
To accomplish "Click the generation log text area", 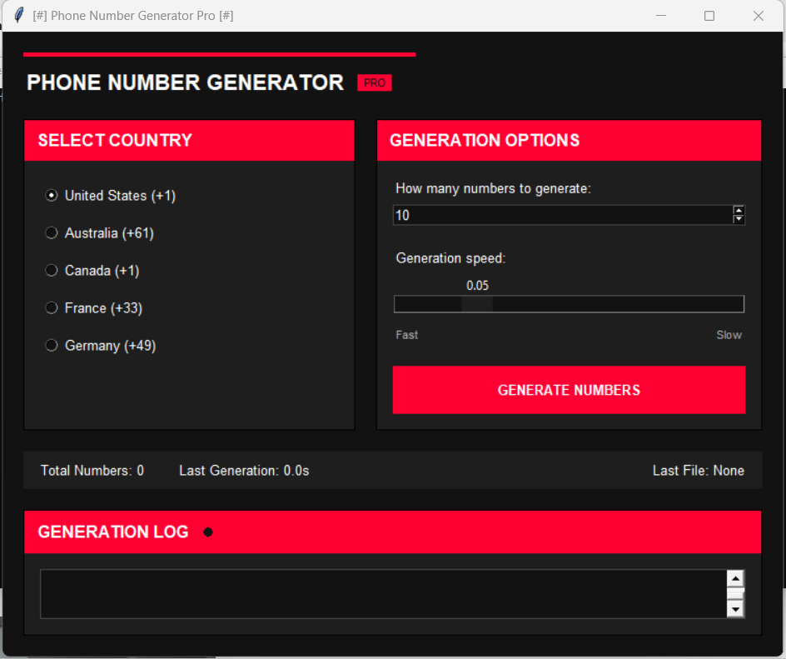I will click(x=384, y=594).
